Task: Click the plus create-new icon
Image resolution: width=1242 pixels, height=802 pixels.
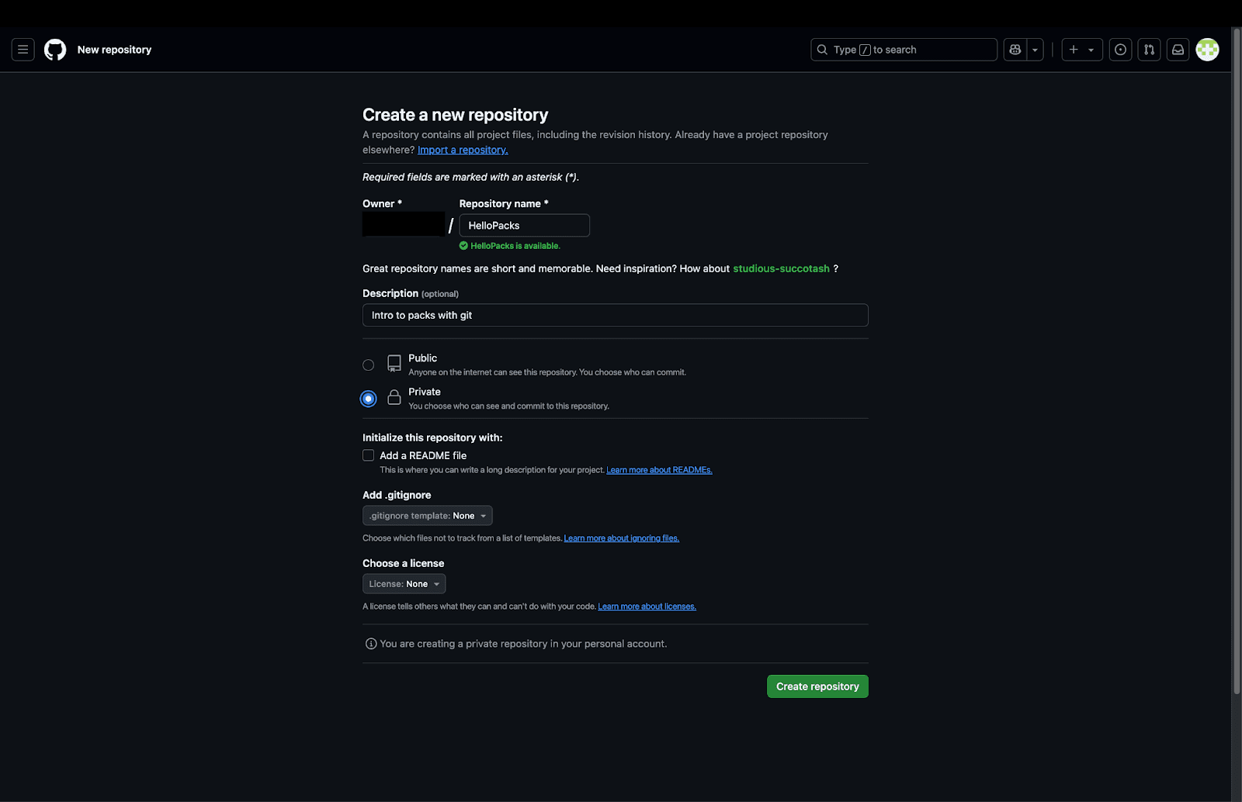Action: pyautogui.click(x=1074, y=50)
